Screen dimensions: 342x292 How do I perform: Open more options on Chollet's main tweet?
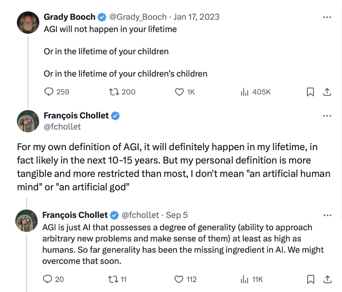click(x=327, y=116)
